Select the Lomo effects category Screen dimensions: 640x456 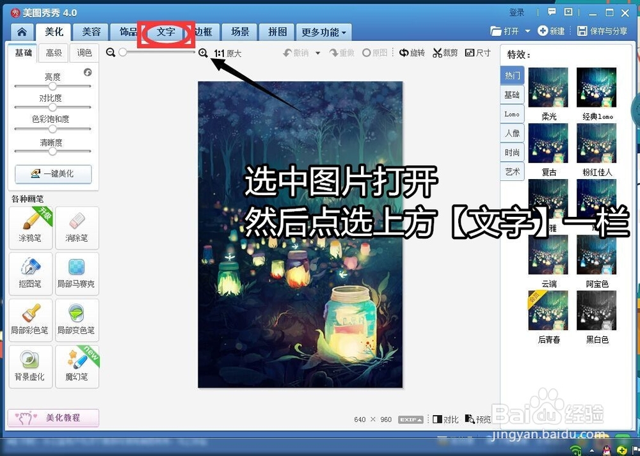(x=512, y=114)
